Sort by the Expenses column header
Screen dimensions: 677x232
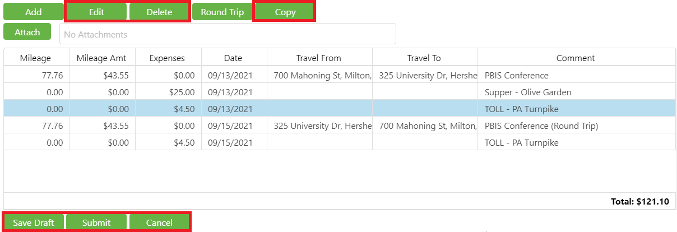(x=168, y=58)
